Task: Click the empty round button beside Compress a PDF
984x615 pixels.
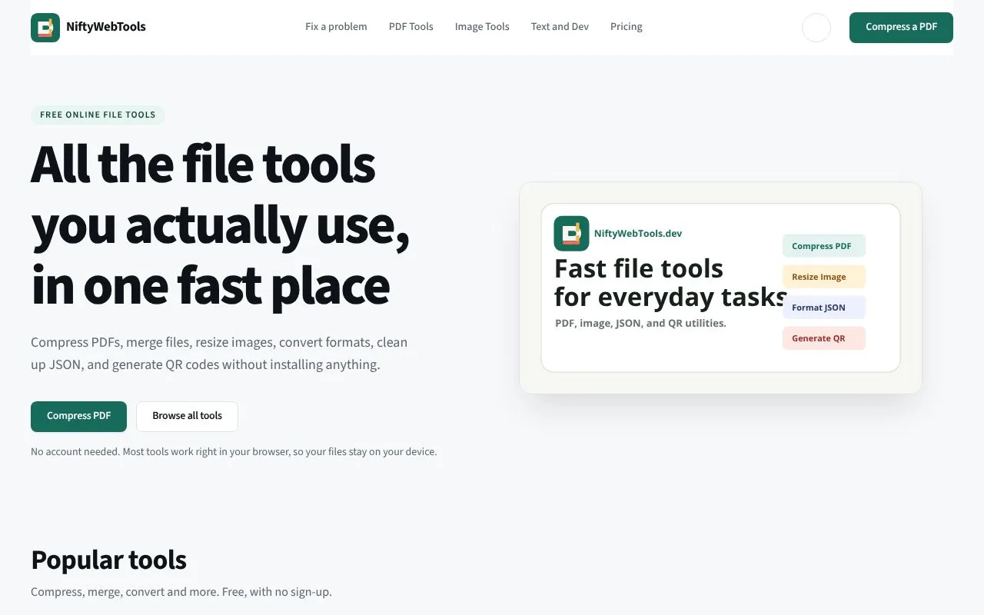Action: click(x=816, y=28)
